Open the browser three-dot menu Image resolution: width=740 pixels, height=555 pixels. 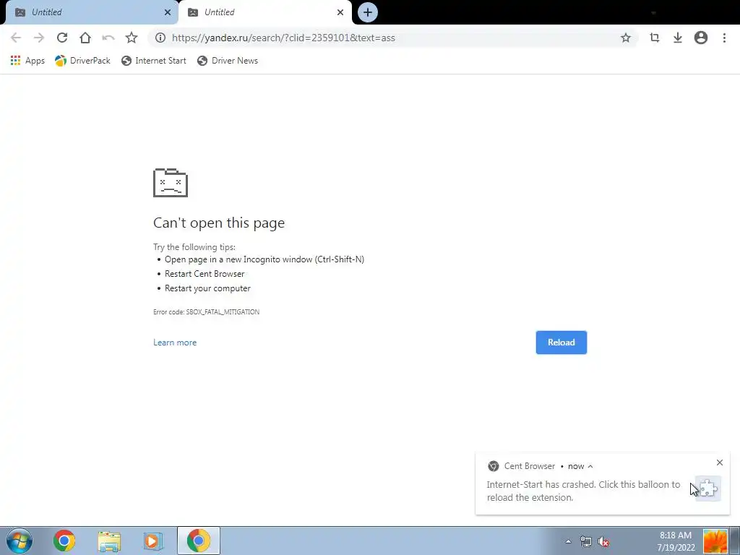point(724,38)
